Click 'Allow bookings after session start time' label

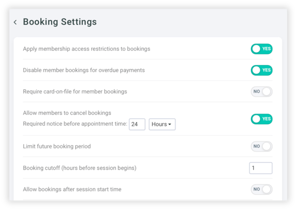[72, 189]
